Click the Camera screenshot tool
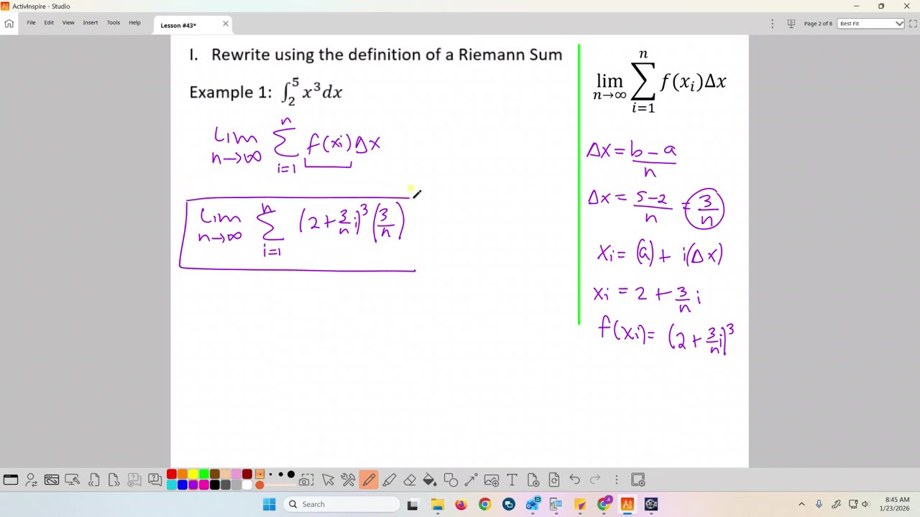This screenshot has width=920, height=517. (x=306, y=480)
